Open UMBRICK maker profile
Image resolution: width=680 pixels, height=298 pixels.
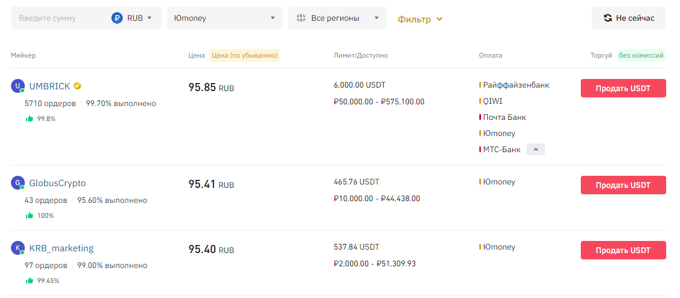(x=50, y=86)
